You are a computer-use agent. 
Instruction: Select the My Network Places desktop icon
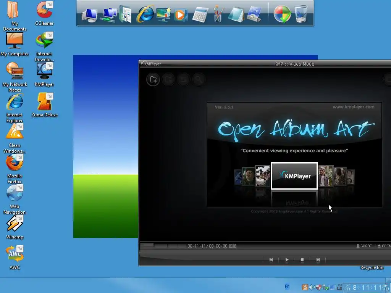15,77
